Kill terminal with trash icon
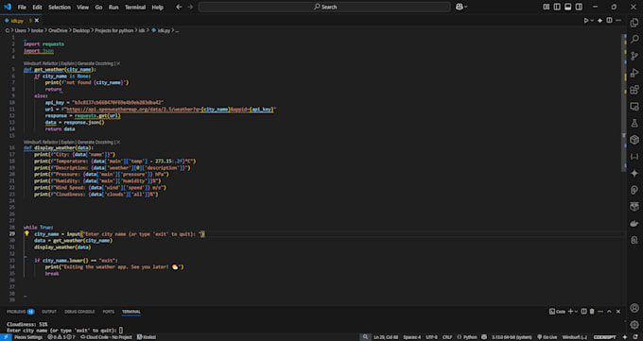Image resolution: width=643 pixels, height=341 pixels. 592,312
